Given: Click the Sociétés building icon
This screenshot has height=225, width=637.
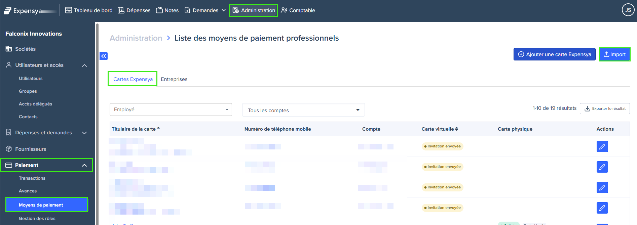Looking at the screenshot, I should pos(9,49).
